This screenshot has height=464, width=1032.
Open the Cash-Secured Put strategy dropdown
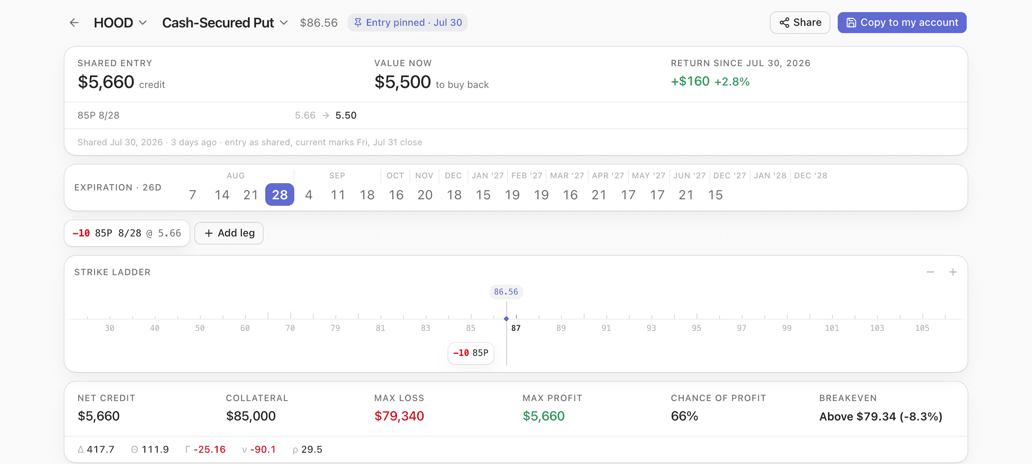(225, 23)
